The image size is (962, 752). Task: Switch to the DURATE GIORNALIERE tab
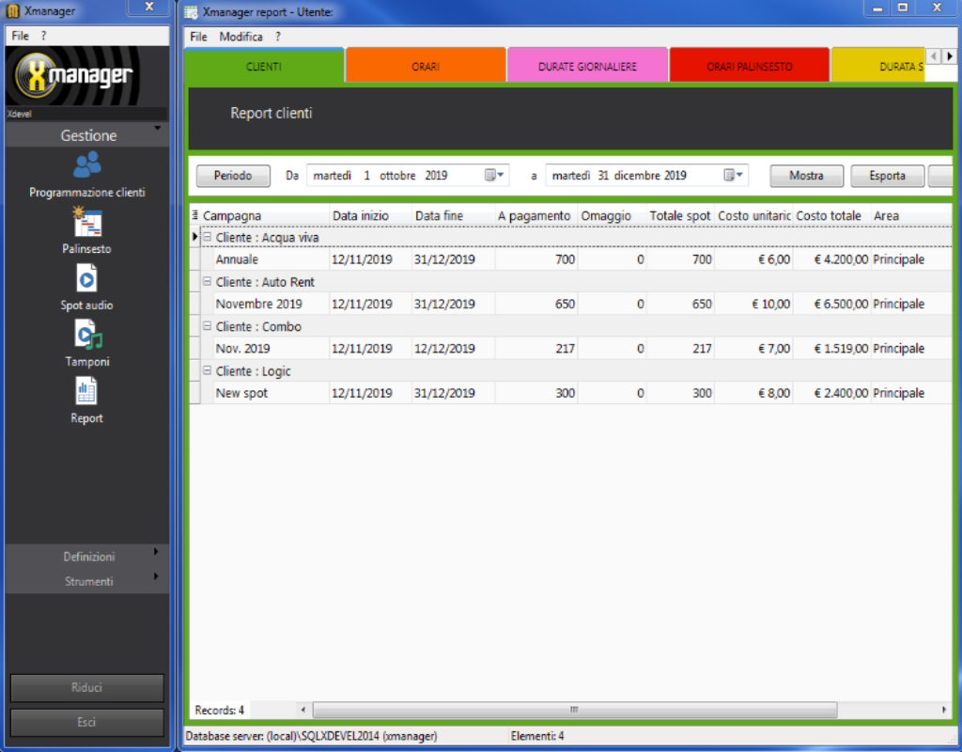coord(587,67)
